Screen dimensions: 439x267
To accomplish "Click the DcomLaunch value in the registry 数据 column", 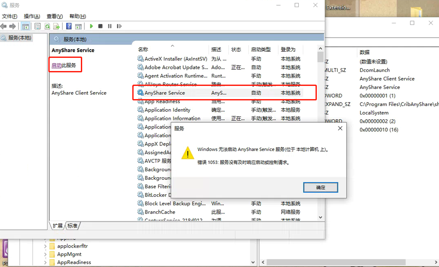I will [374, 70].
